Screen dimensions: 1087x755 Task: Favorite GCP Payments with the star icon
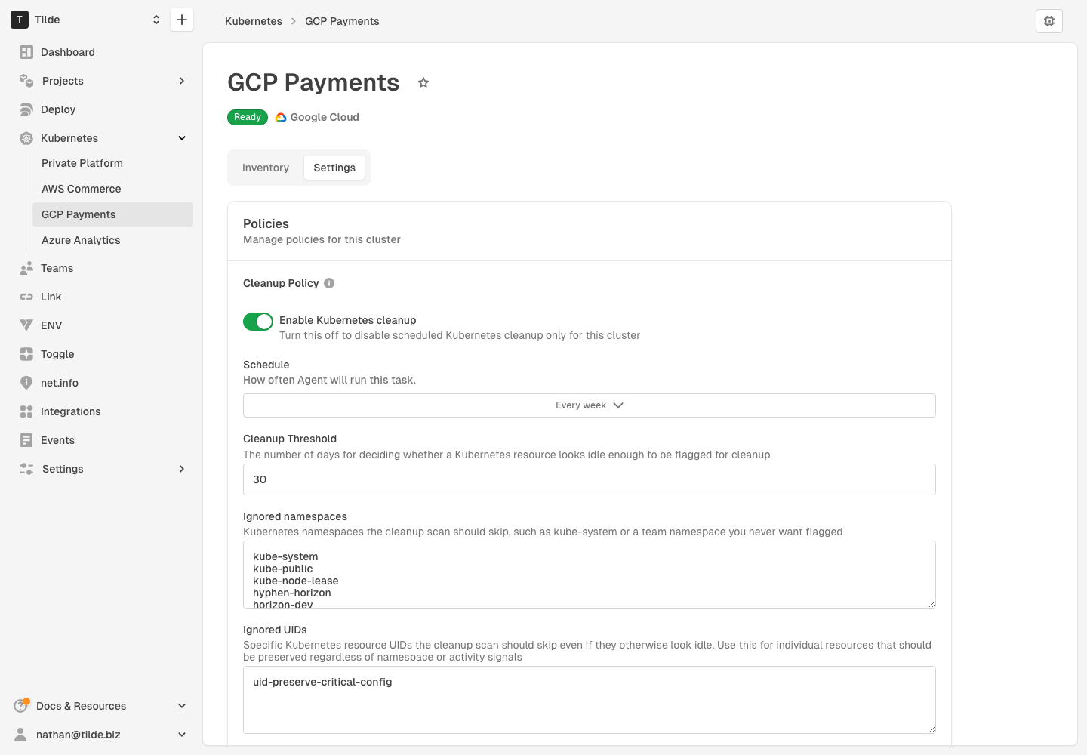(423, 82)
